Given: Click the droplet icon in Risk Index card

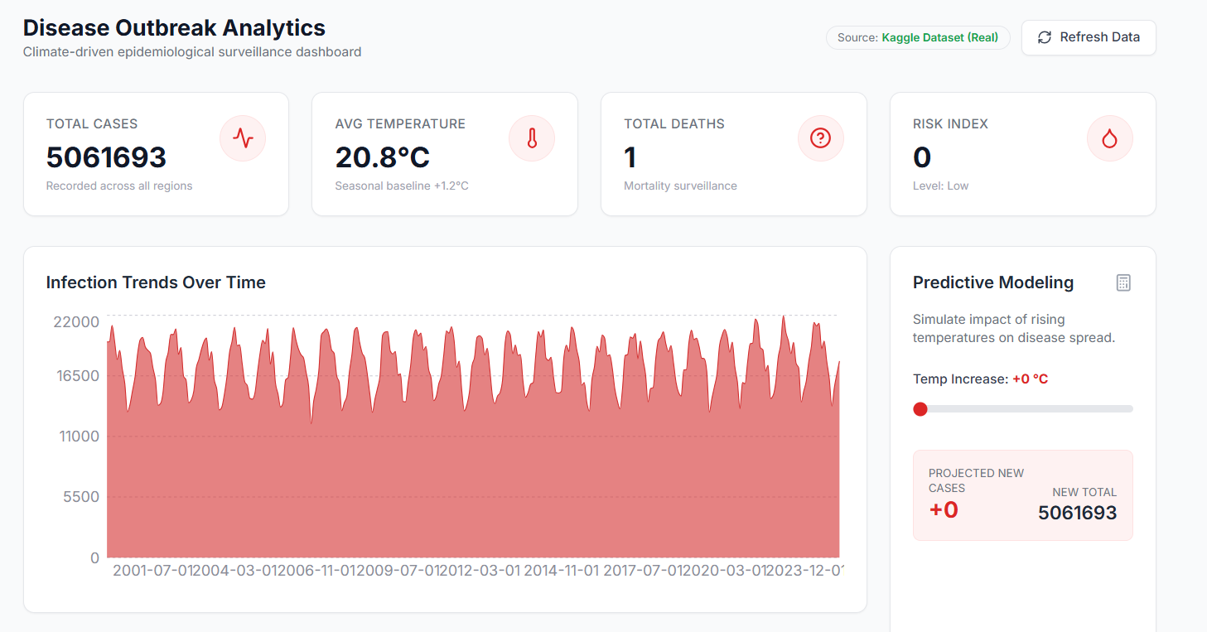Looking at the screenshot, I should [x=1109, y=138].
